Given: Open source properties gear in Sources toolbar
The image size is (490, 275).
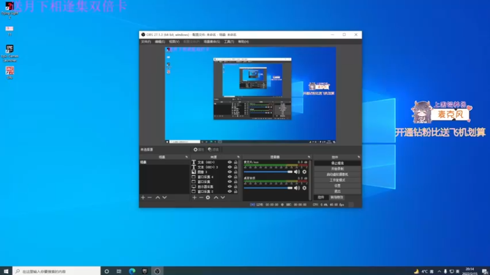Looking at the screenshot, I should [208, 197].
